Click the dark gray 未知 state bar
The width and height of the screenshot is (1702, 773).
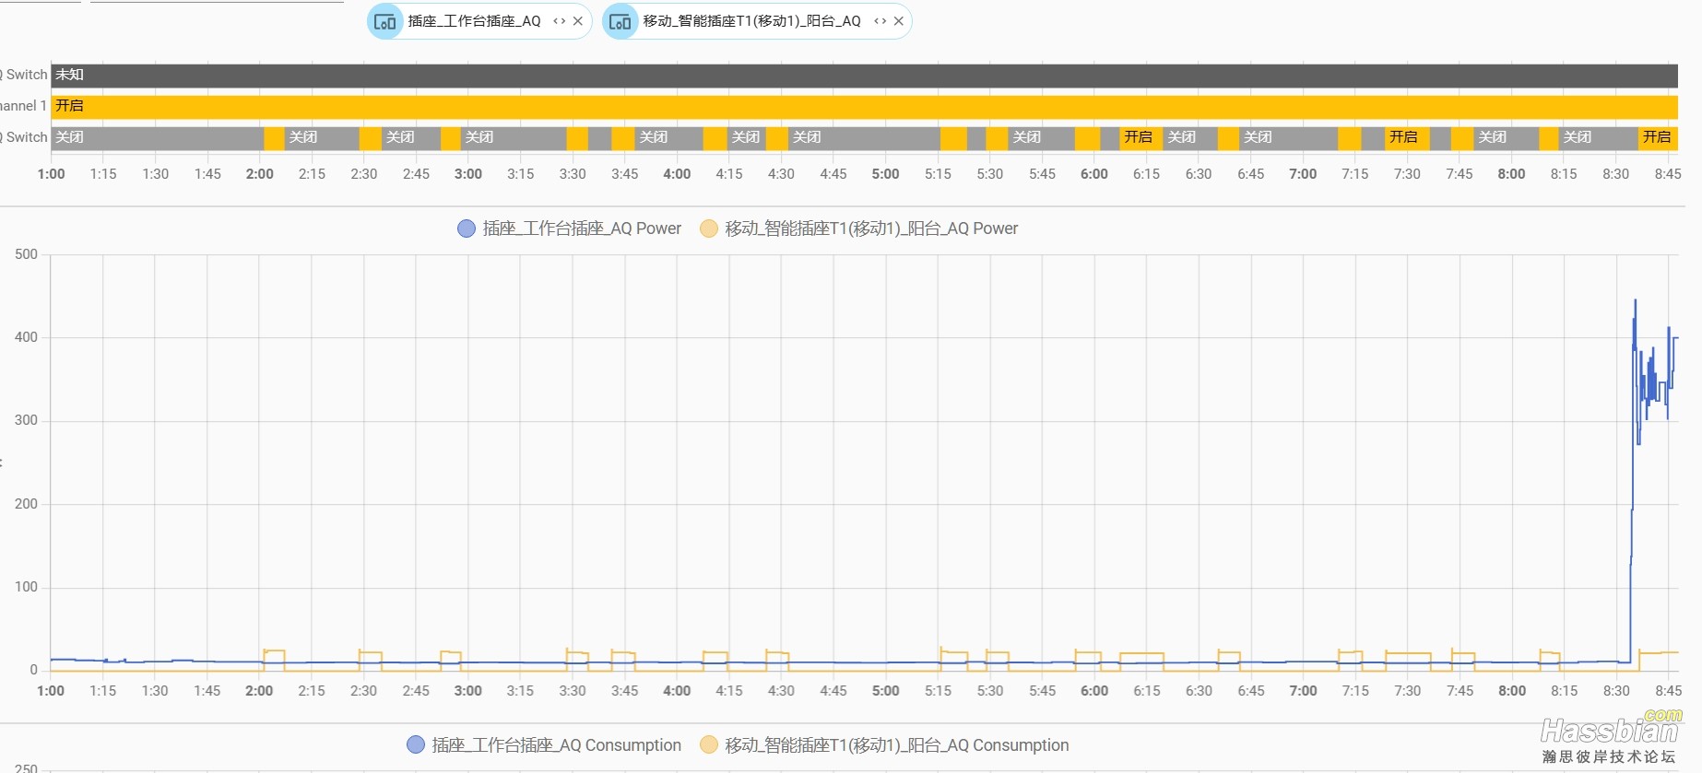(x=864, y=76)
